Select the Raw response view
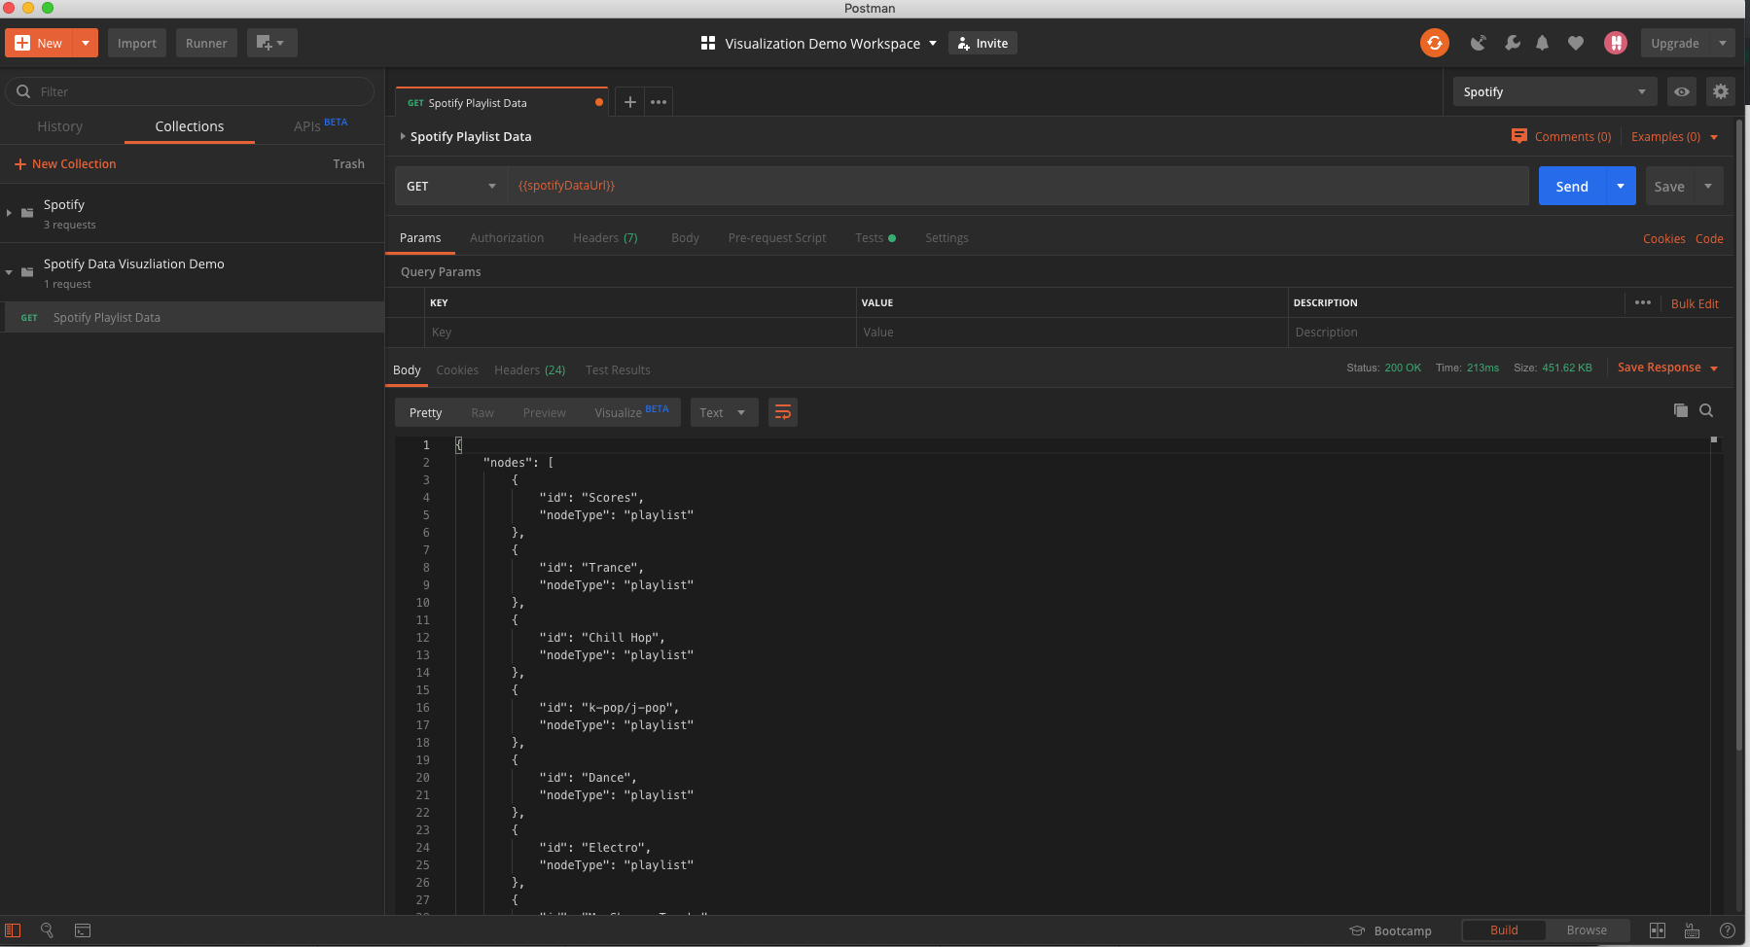1750x947 pixels. click(x=482, y=412)
